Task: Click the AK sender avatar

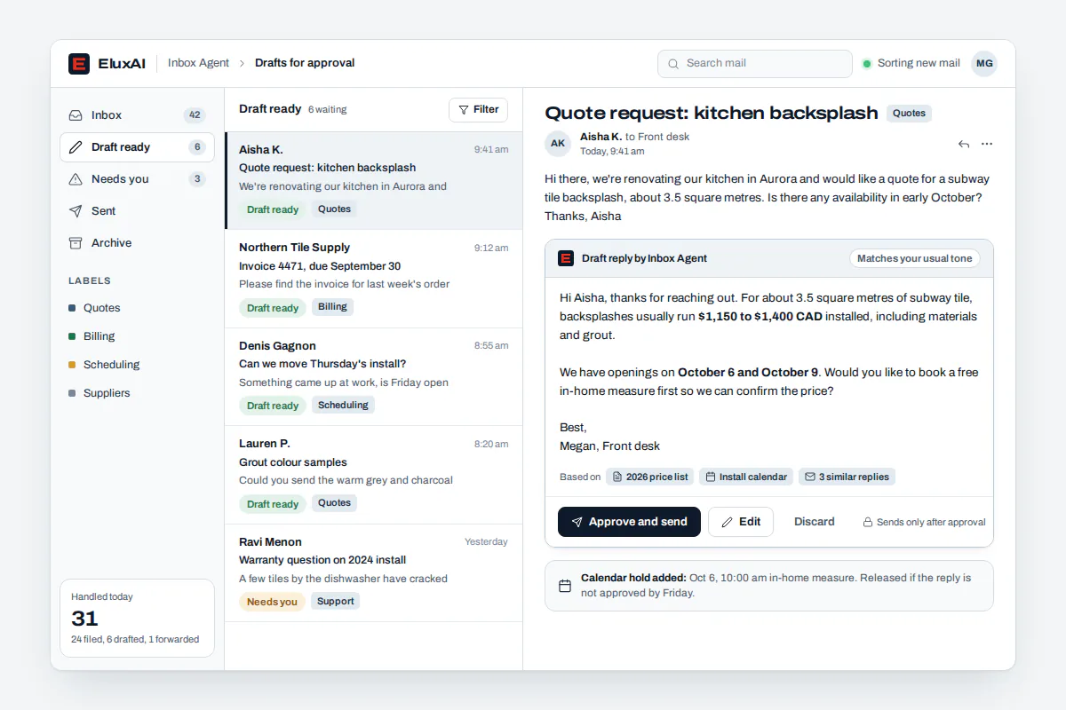Action: [x=557, y=143]
